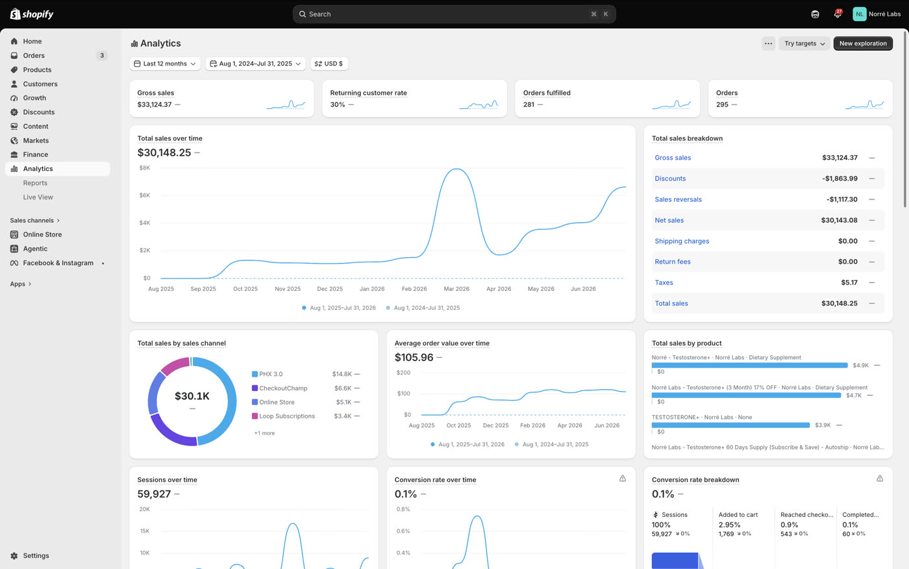909x569 pixels.
Task: Click the Orders icon in sidebar
Action: pyautogui.click(x=14, y=56)
